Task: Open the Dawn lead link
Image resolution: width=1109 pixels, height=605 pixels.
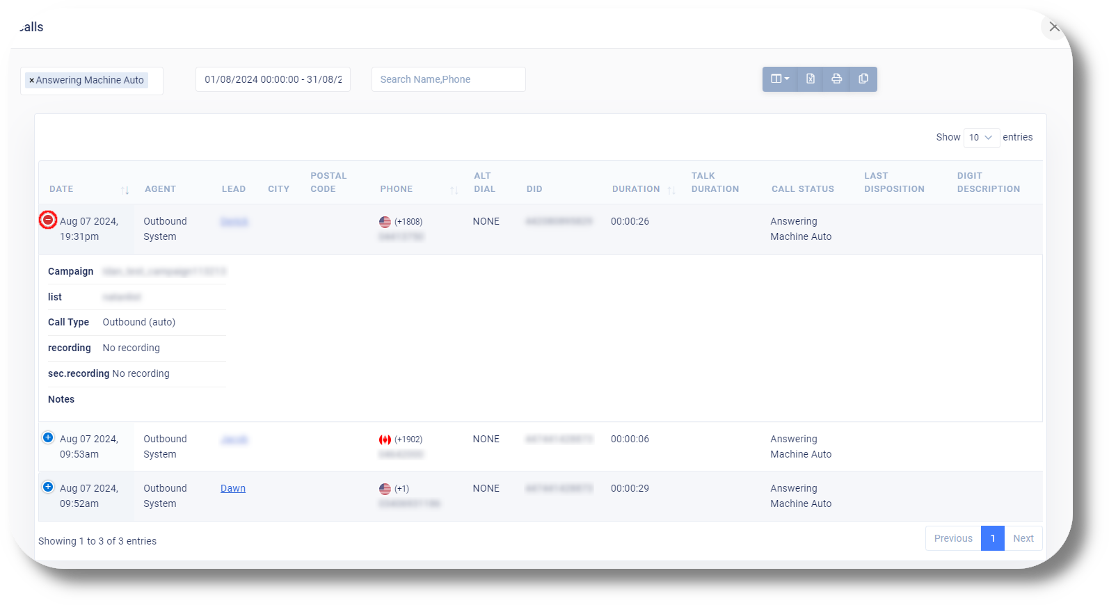Action: pos(233,488)
